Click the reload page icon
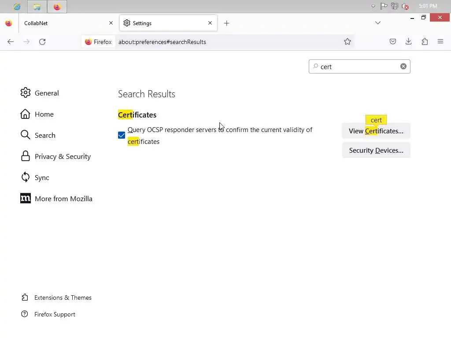Image resolution: width=451 pixels, height=338 pixels. click(x=42, y=42)
